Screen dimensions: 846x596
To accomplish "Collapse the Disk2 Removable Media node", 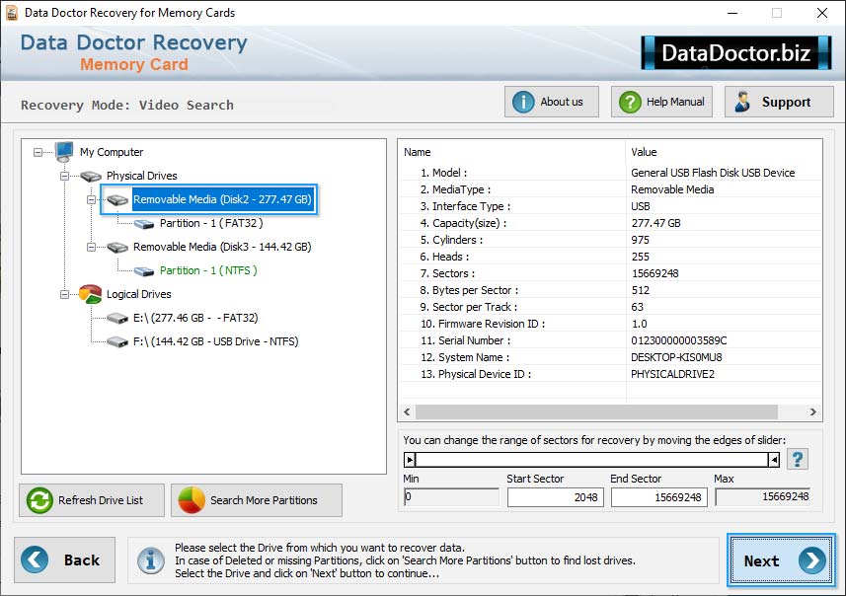I will (91, 200).
